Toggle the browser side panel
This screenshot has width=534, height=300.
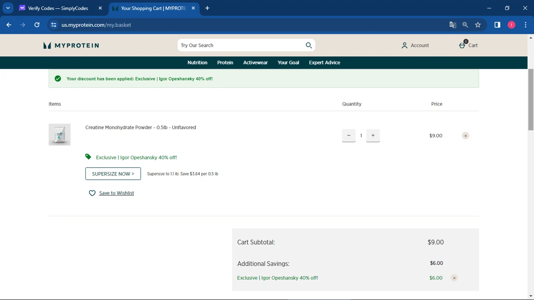(x=497, y=25)
